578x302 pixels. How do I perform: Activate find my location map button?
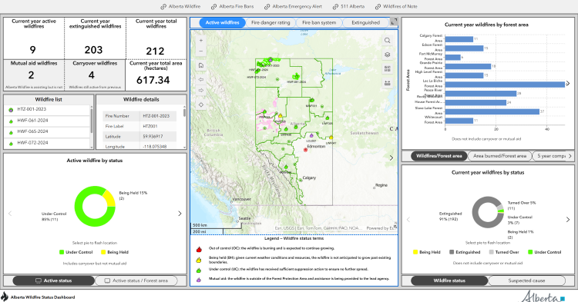[201, 105]
